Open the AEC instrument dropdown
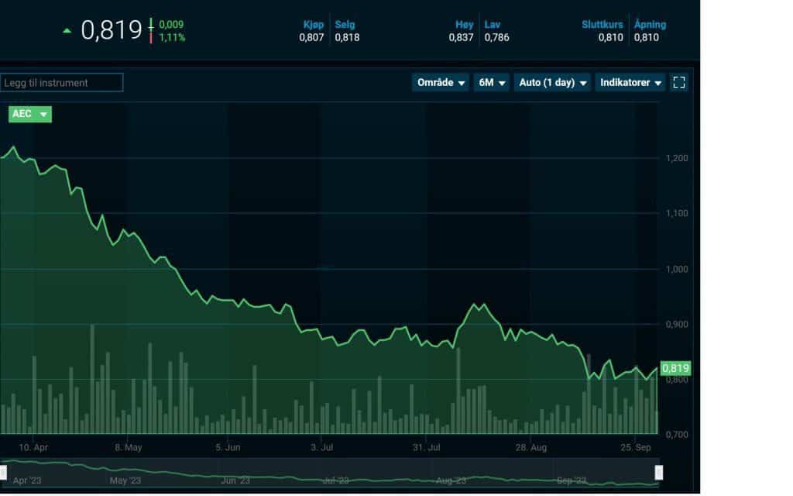The image size is (793, 496). tap(30, 114)
